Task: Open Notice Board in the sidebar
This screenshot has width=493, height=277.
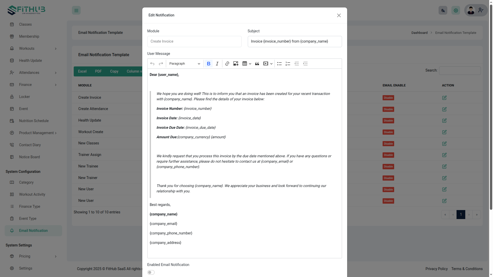Action: [x=29, y=157]
